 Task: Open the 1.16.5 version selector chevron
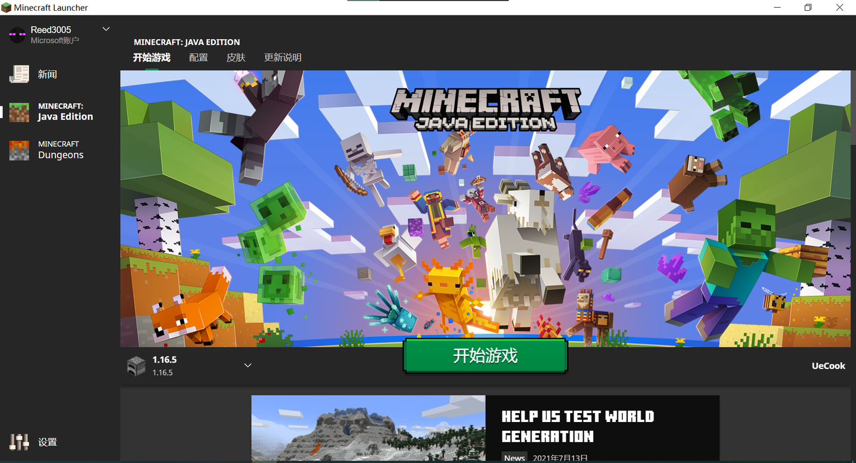(x=248, y=365)
